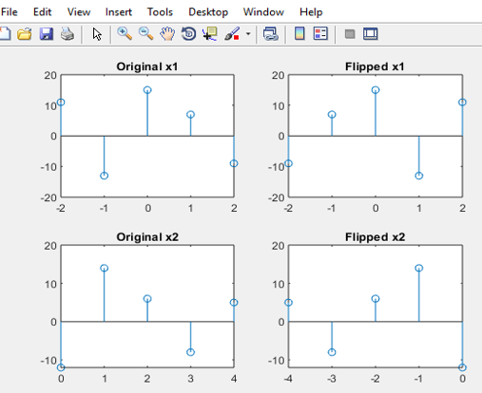Open the Brush color dropdown arrow

[x=248, y=33]
